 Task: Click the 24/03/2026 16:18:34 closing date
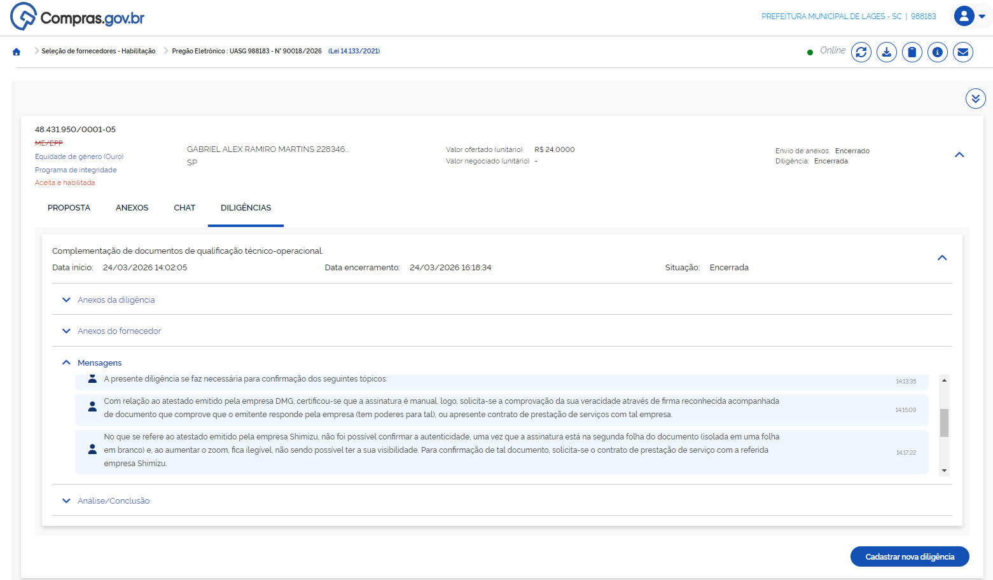click(450, 268)
